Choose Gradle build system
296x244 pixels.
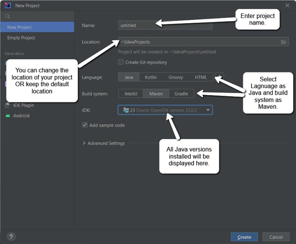click(181, 94)
